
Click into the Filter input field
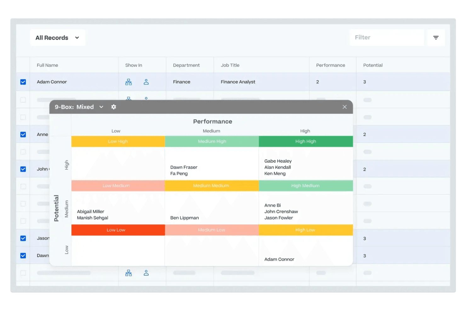click(x=387, y=38)
